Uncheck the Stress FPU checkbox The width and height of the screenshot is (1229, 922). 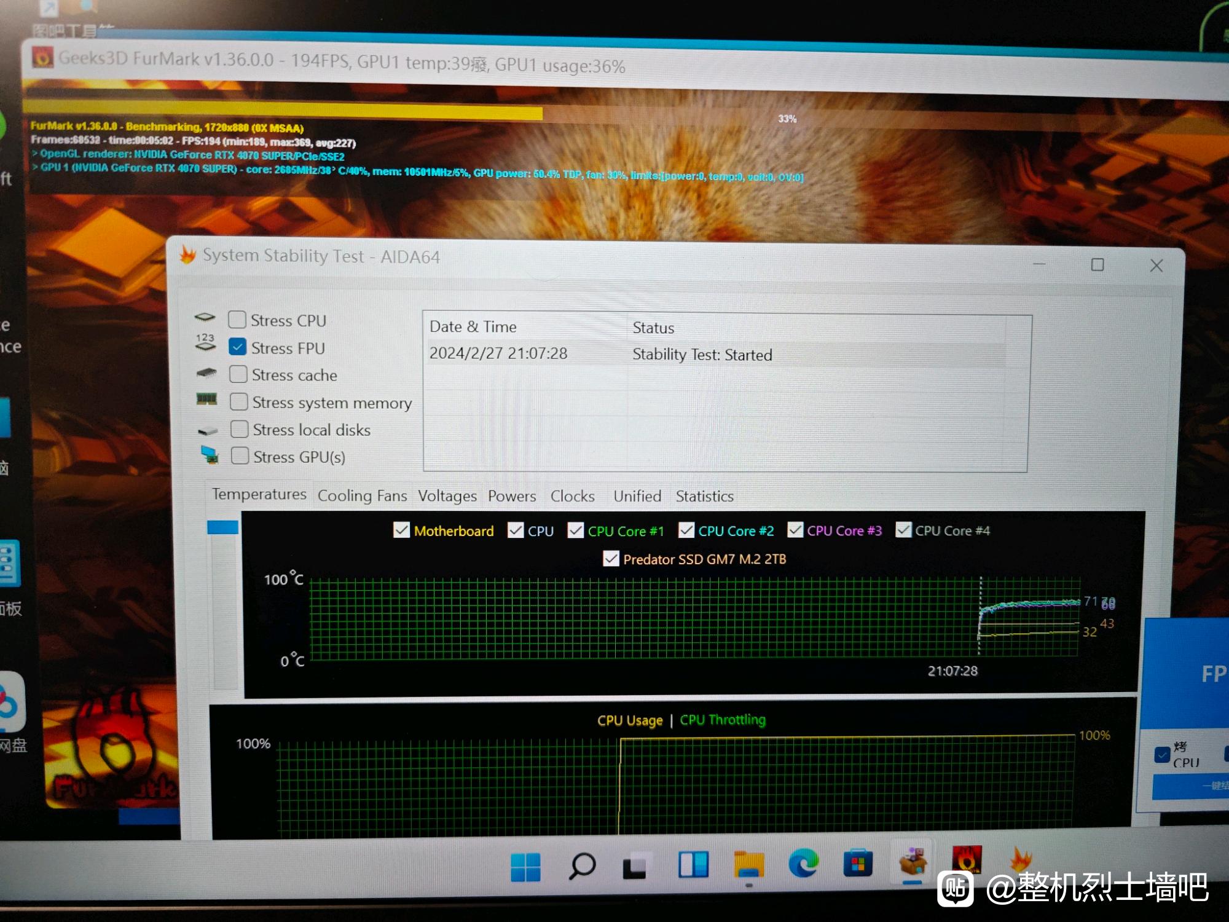click(x=237, y=347)
